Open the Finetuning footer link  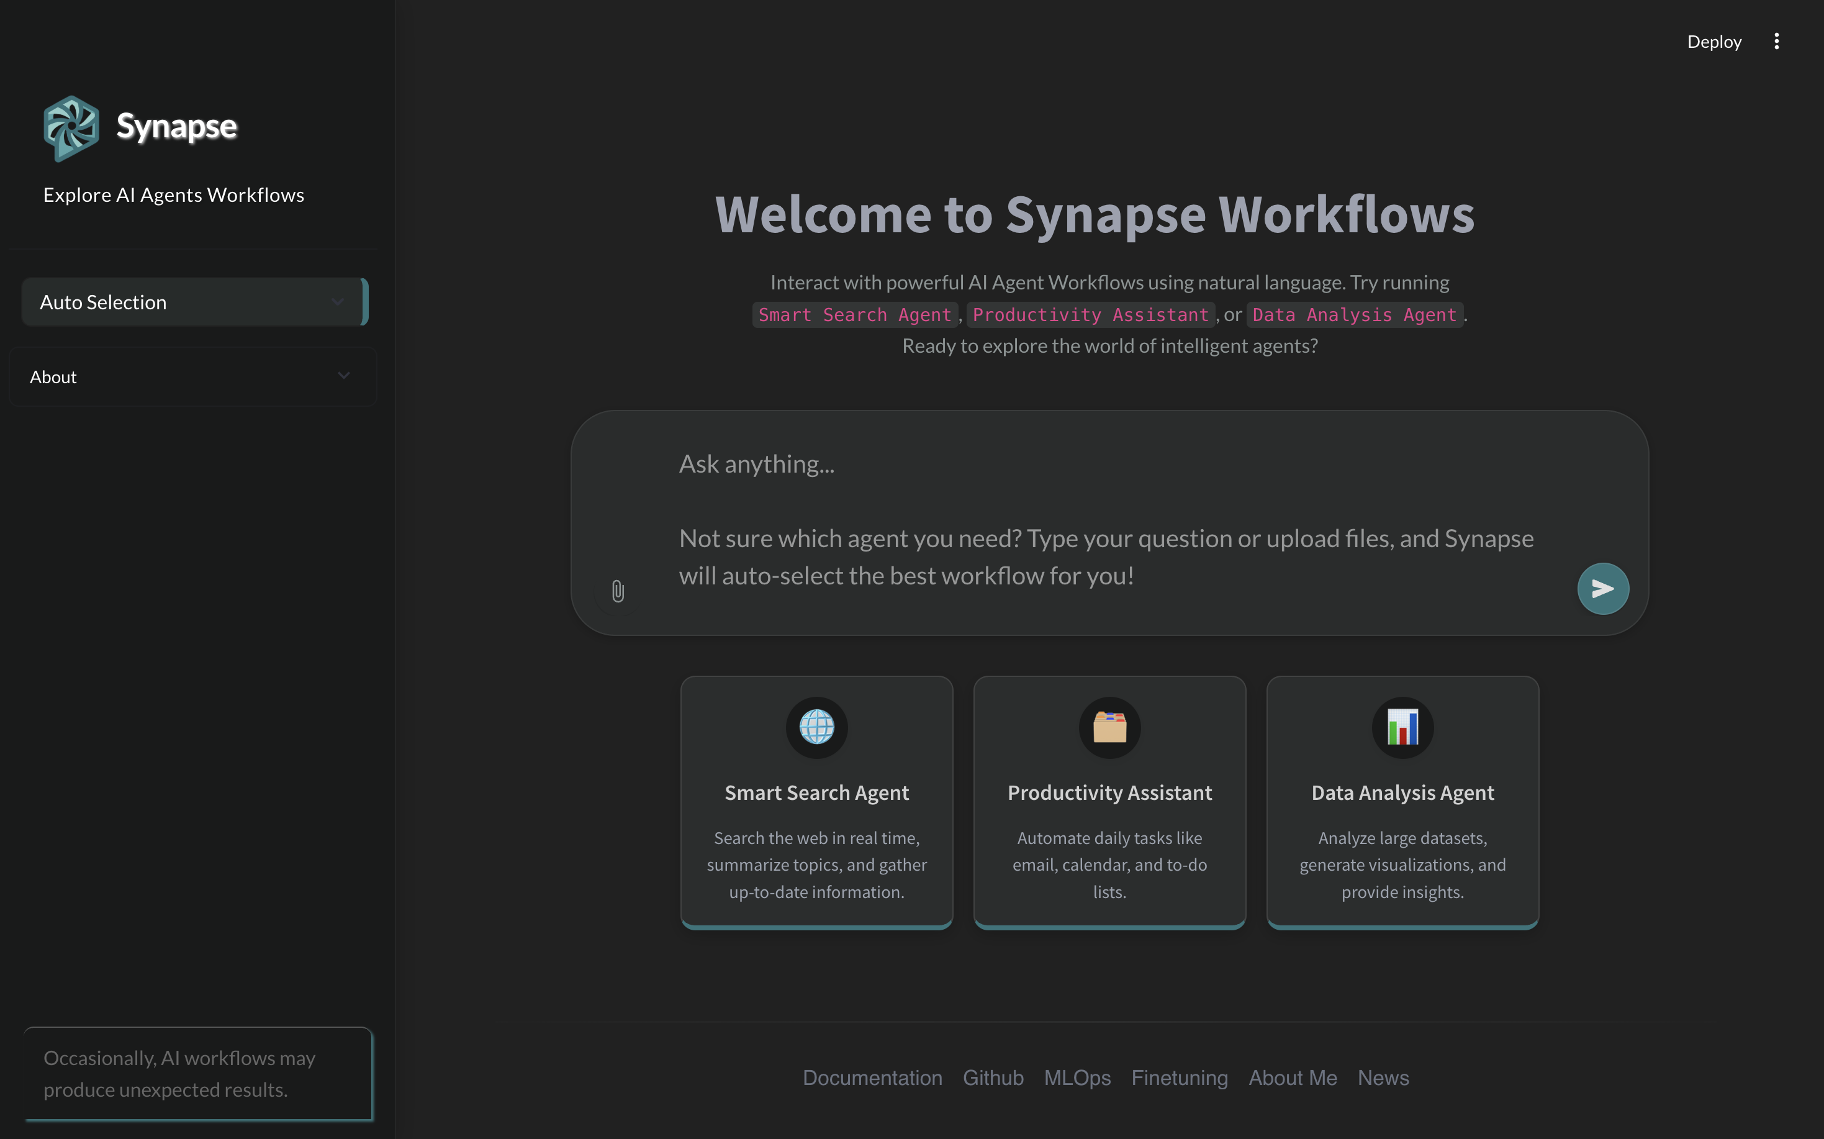[1180, 1078]
